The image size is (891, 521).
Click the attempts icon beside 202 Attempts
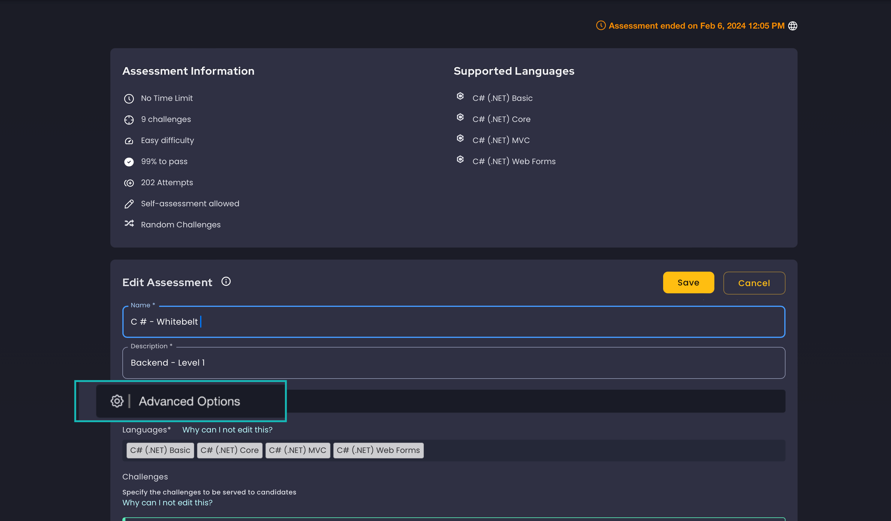click(129, 183)
